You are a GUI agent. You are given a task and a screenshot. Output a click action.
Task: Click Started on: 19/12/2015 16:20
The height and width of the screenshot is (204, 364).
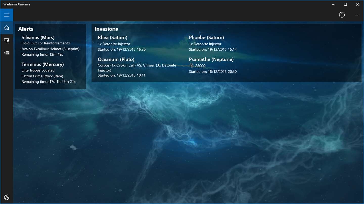pyautogui.click(x=122, y=49)
